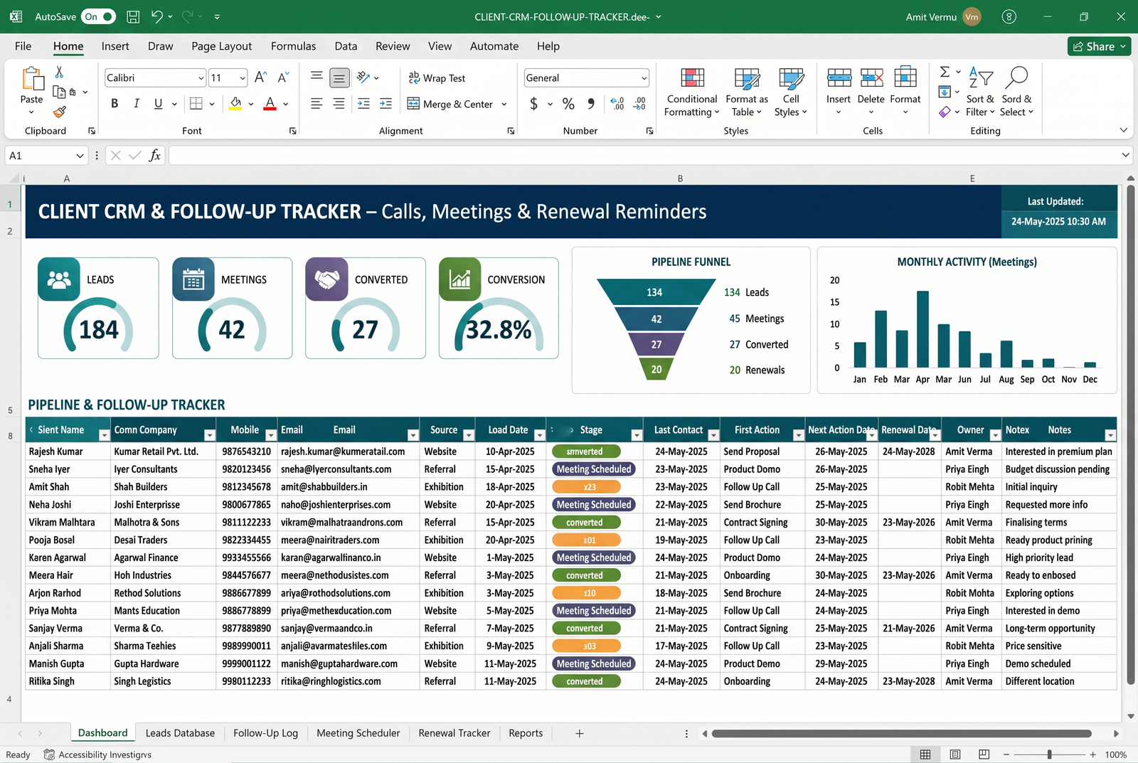Click the vertical scrollbar thumb

click(x=1131, y=433)
